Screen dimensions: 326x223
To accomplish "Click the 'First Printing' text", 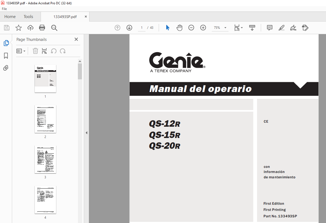I will tap(275, 210).
